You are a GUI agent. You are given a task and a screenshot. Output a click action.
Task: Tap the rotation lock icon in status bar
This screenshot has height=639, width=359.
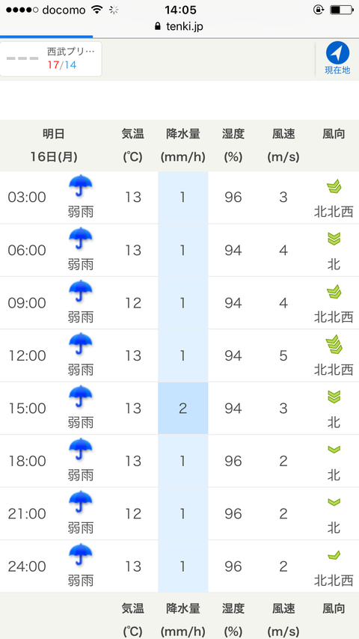click(x=319, y=10)
